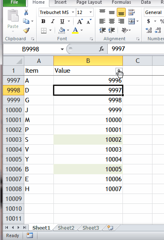
Task: Click the macro recording status bar icon
Action: point(30,235)
